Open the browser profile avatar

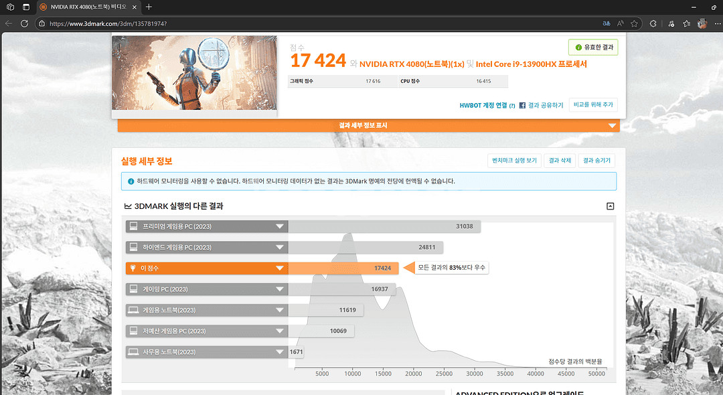[702, 23]
